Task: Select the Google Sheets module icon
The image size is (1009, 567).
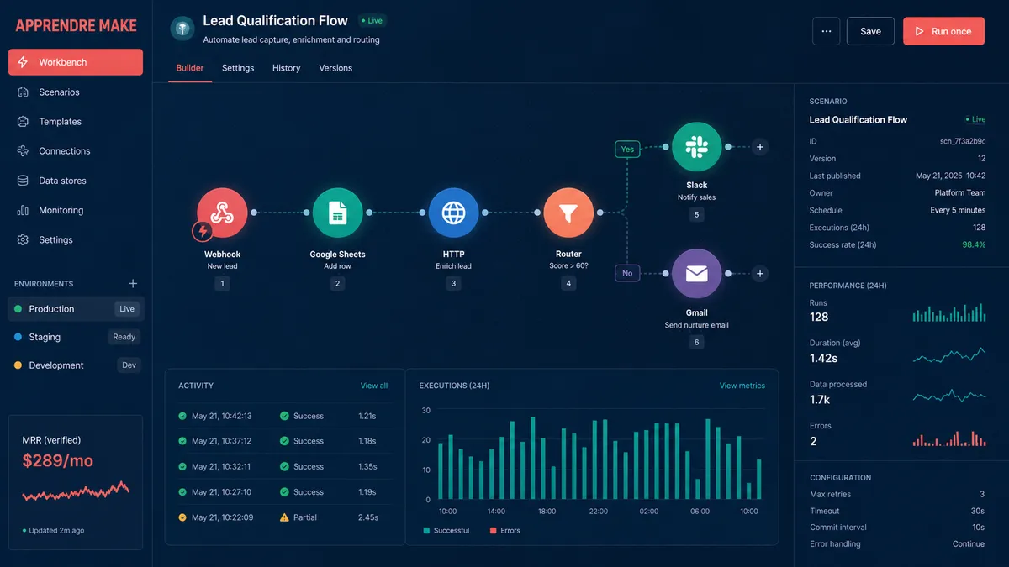Action: [337, 213]
